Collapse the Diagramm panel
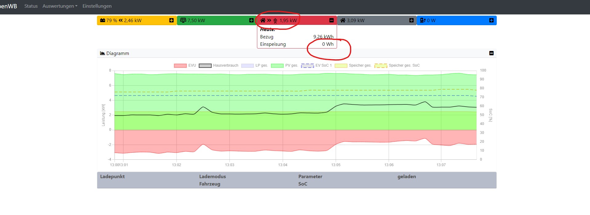The height and width of the screenshot is (215, 590). [491, 53]
